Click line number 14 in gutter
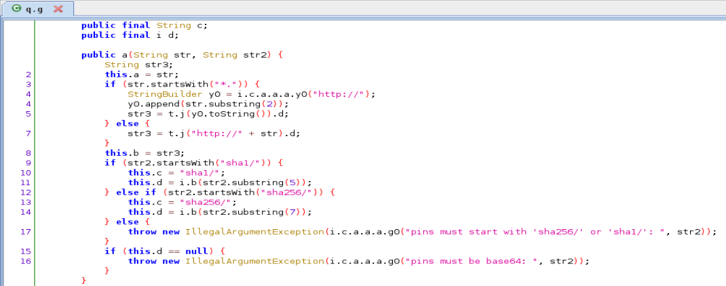This screenshot has height=286, width=726. [26, 212]
